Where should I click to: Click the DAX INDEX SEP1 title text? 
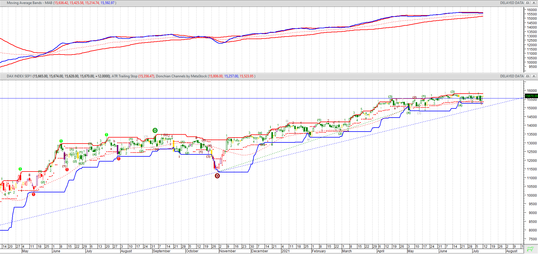click(x=19, y=76)
